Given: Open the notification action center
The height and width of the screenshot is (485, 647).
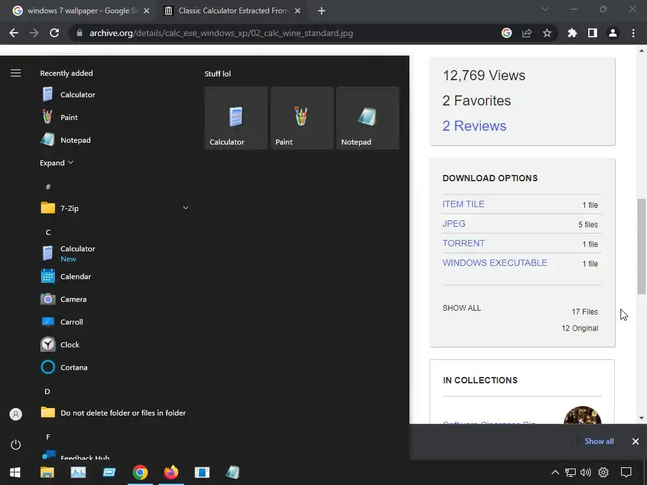Looking at the screenshot, I should pyautogui.click(x=626, y=472).
